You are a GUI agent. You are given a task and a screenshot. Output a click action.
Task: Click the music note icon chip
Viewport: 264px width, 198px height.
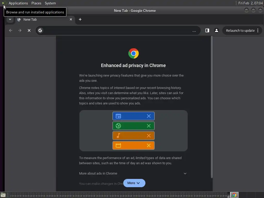pyautogui.click(x=118, y=136)
